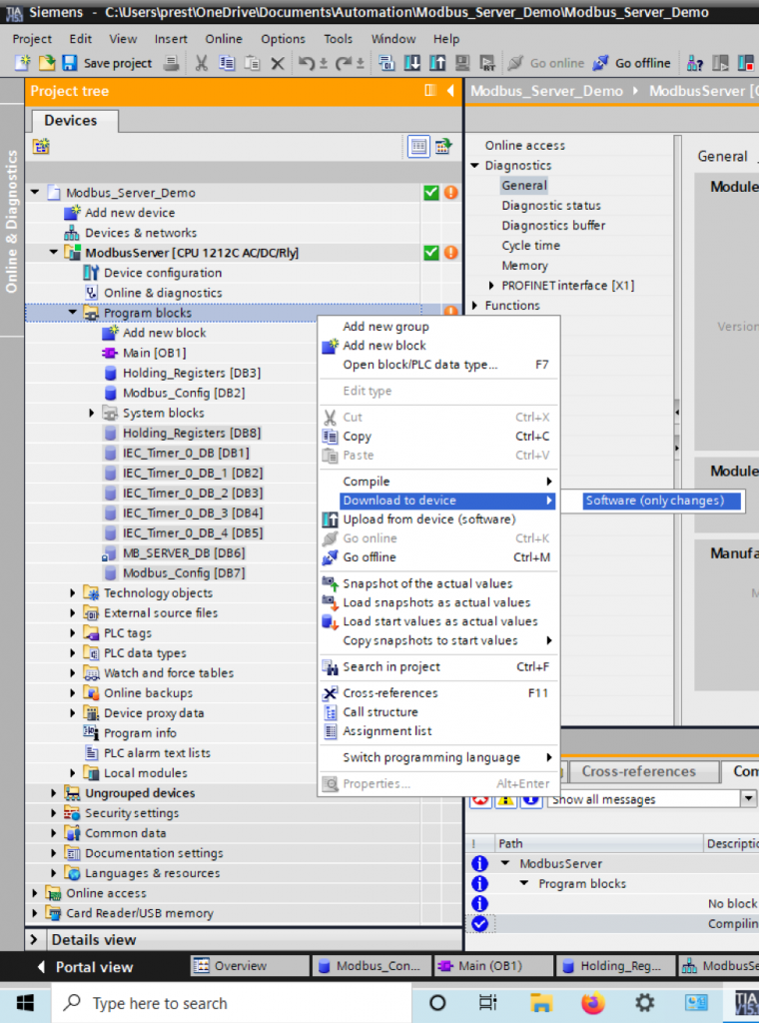This screenshot has width=759, height=1023.
Task: Click the Undo arrow icon
Action: (x=307, y=63)
